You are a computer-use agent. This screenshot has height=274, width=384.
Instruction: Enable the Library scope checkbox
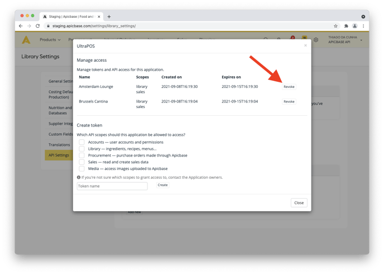tap(82, 149)
